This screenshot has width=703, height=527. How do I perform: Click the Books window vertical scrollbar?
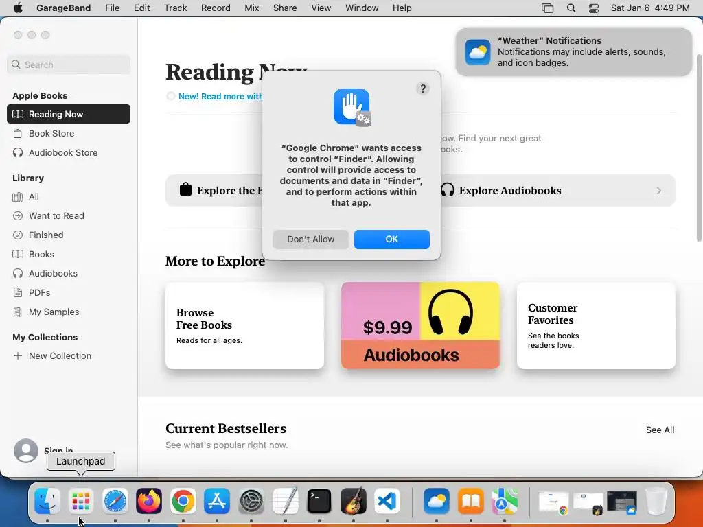699,148
